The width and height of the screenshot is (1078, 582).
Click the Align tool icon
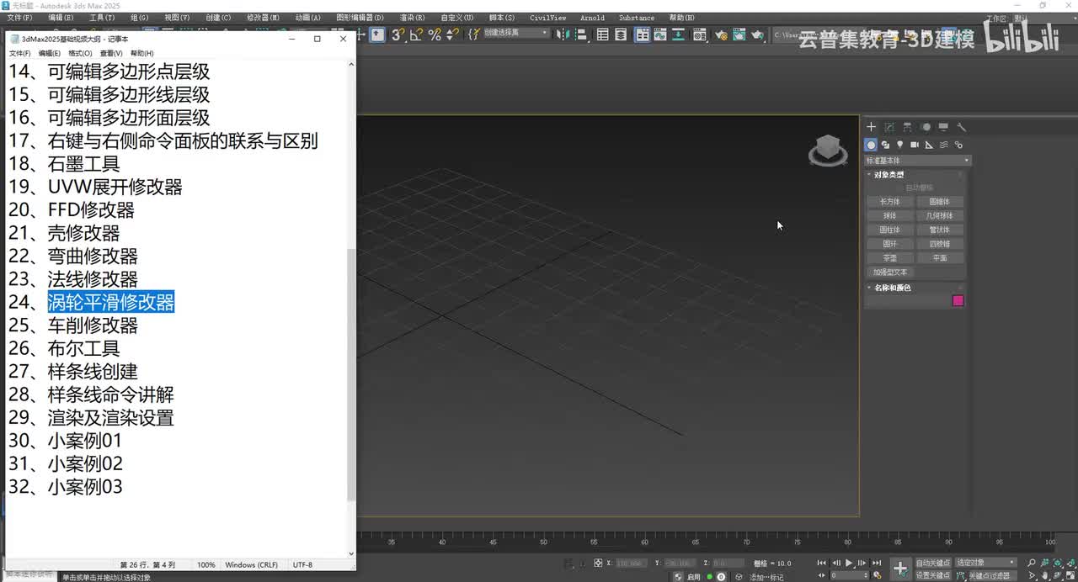[580, 34]
